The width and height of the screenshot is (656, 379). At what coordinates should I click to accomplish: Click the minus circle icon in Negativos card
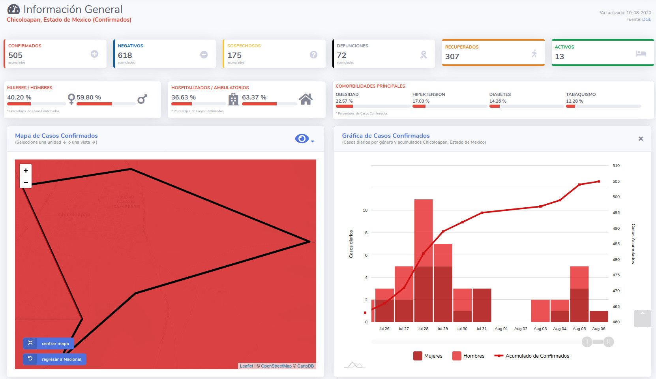[x=204, y=54]
